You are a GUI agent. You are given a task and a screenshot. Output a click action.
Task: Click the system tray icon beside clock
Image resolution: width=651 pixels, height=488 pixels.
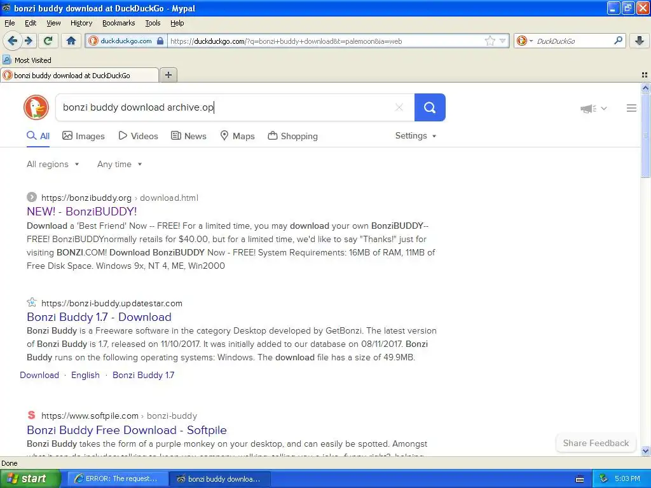pos(604,479)
